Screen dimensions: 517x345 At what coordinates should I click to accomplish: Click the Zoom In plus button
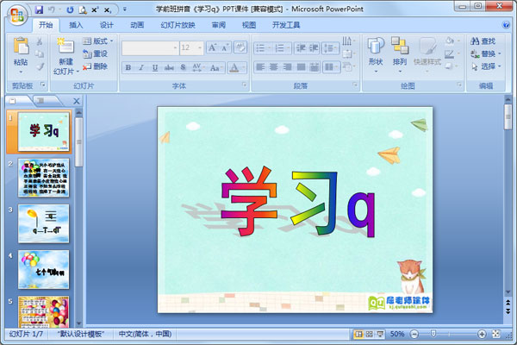point(482,334)
